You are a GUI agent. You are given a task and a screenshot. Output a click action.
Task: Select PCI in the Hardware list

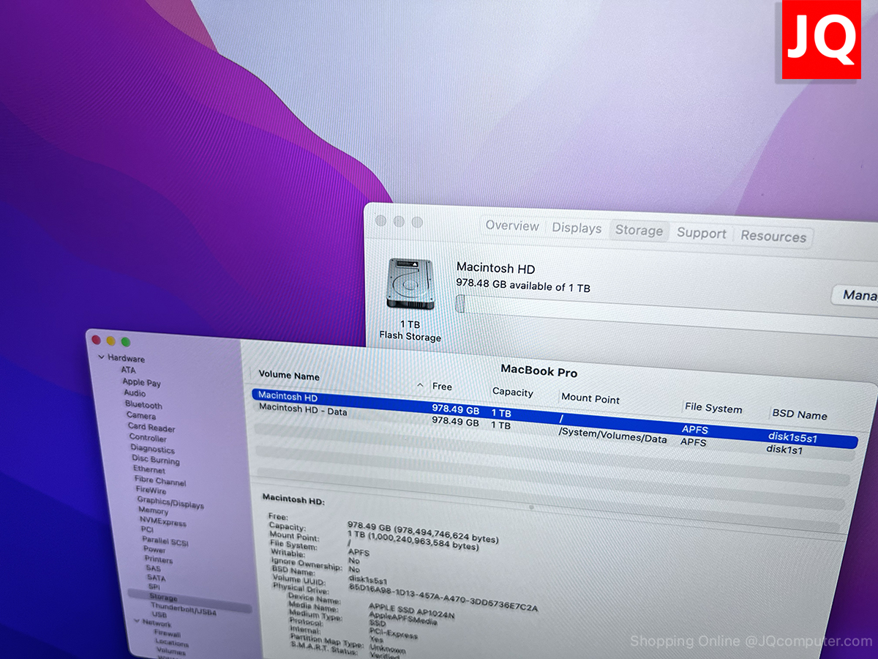click(147, 530)
